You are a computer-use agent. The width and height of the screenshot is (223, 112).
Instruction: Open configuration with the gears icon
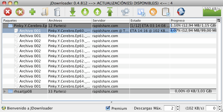[x=125, y=12]
